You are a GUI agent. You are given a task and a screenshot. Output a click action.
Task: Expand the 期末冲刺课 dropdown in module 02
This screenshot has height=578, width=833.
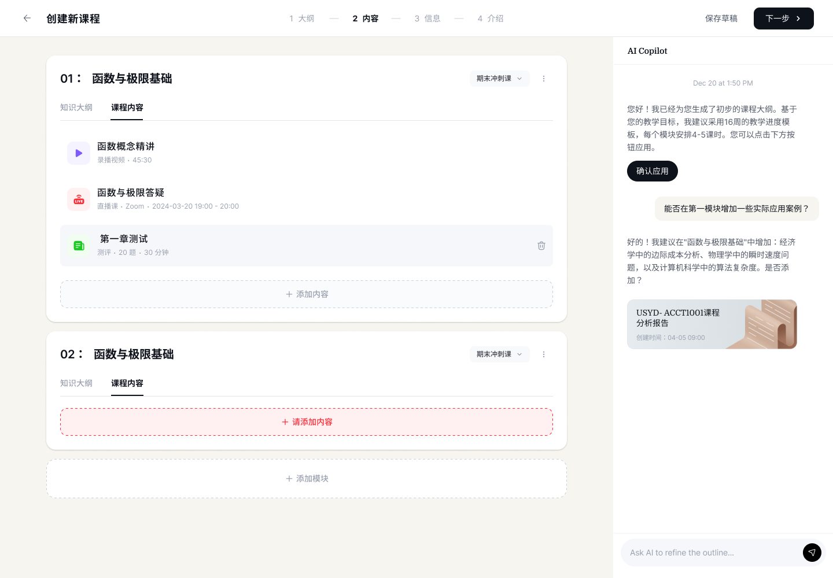click(499, 354)
